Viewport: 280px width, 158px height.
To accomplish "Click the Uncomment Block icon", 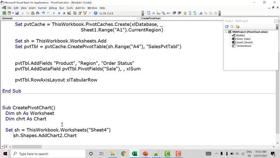I will [195, 13].
